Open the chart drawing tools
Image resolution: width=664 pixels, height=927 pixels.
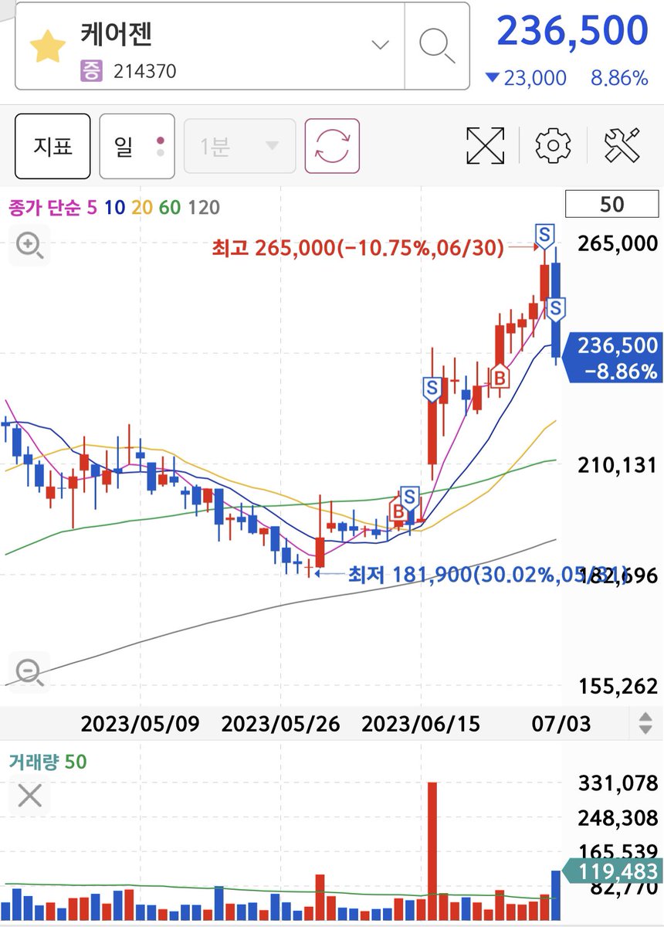[x=622, y=145]
